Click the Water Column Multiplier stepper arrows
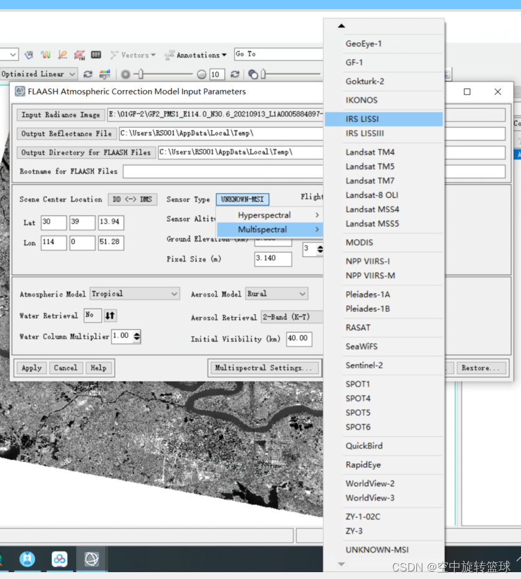 pyautogui.click(x=137, y=336)
